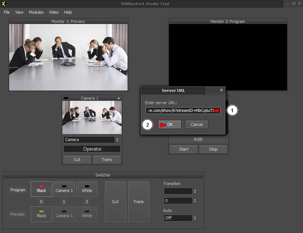Select Black on the Preview row
Viewport: 303px width, 233px height.
tap(41, 214)
